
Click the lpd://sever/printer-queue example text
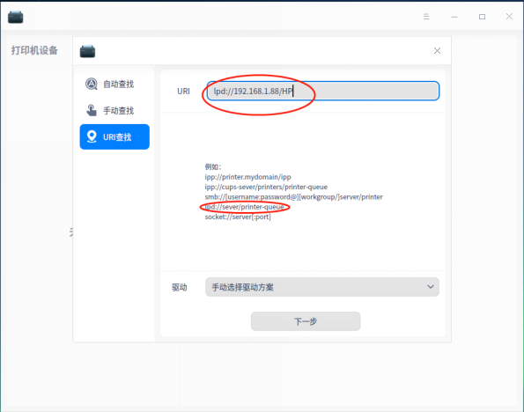[x=244, y=207]
